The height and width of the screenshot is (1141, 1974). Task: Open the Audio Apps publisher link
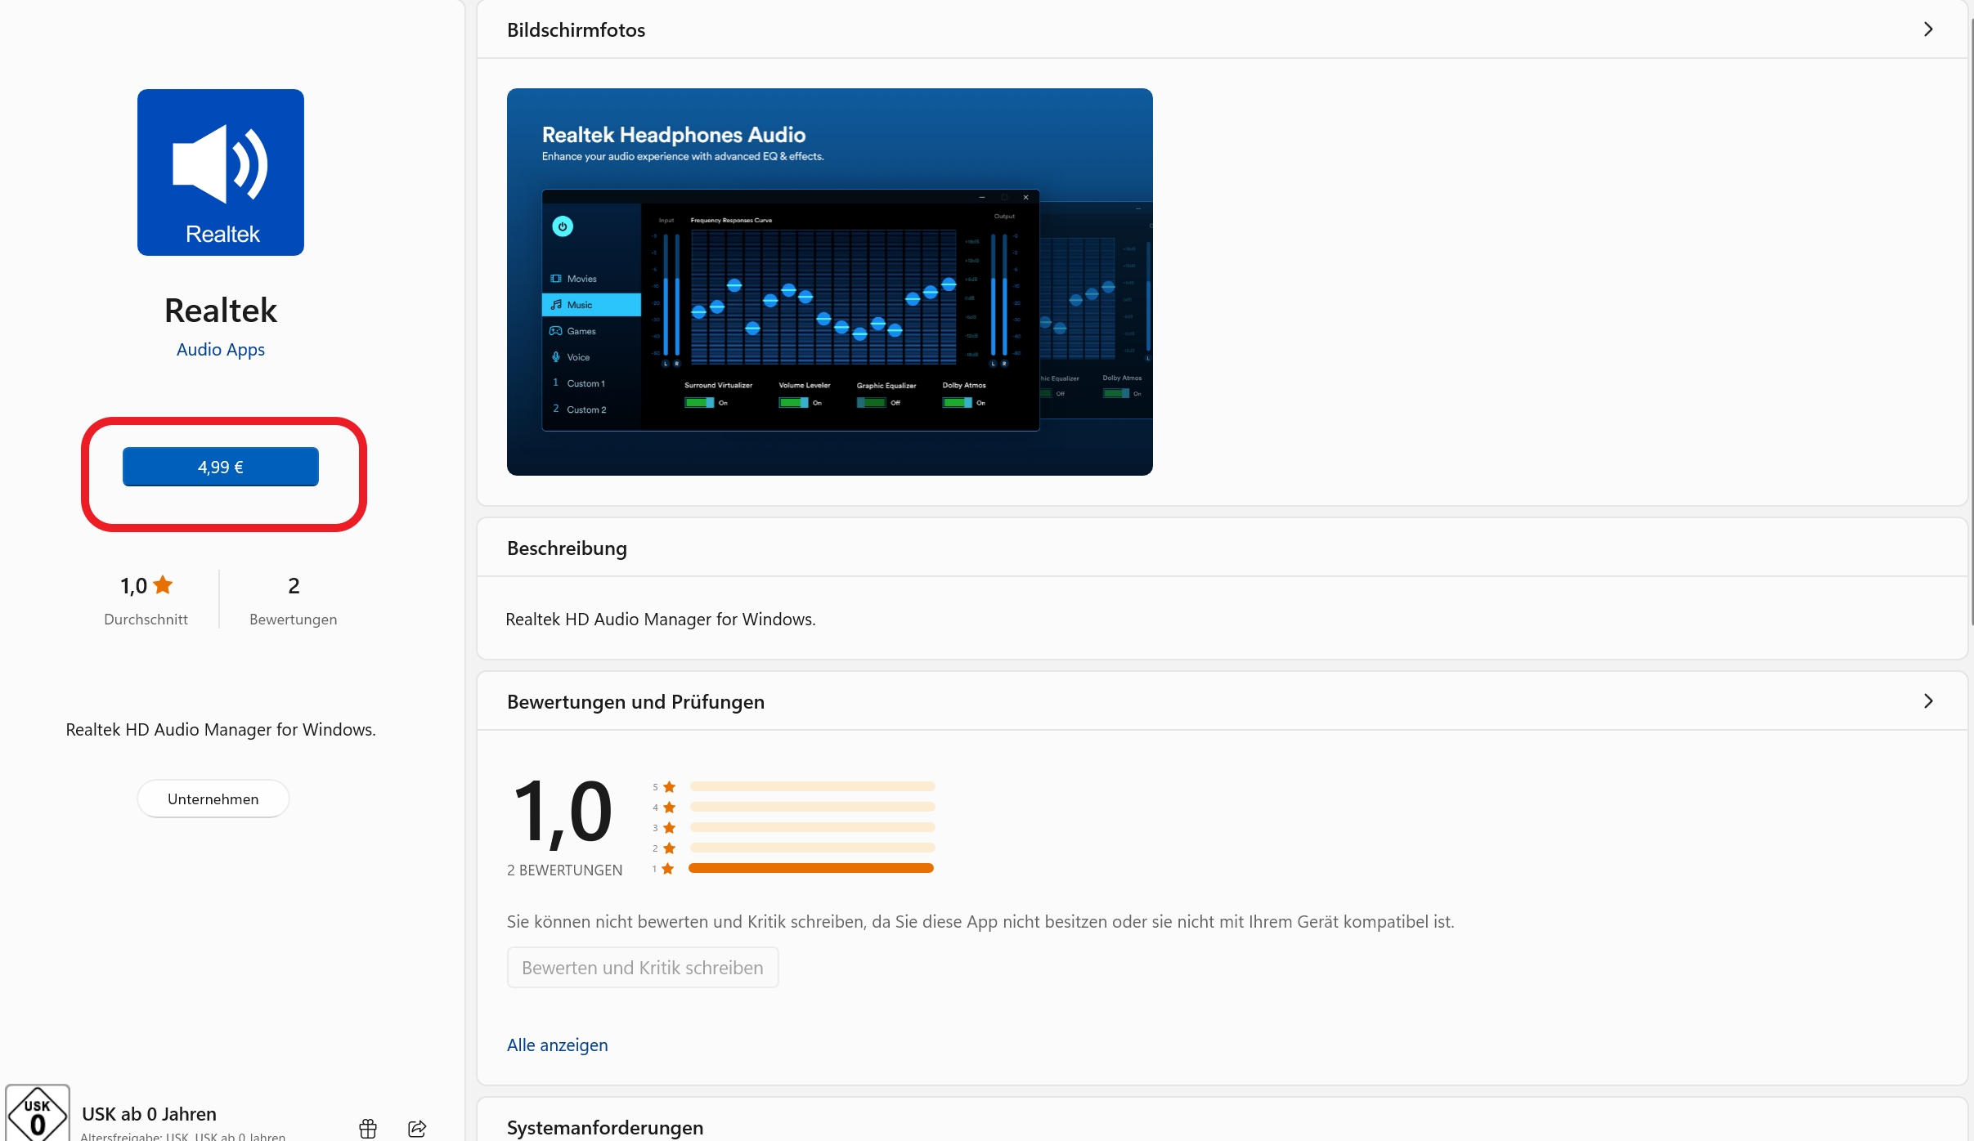[x=221, y=350]
